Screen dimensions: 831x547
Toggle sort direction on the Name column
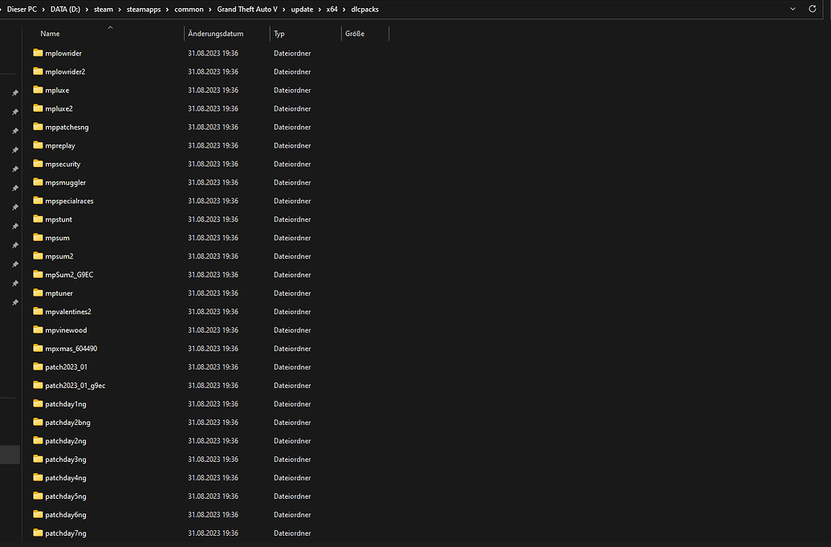coord(50,33)
